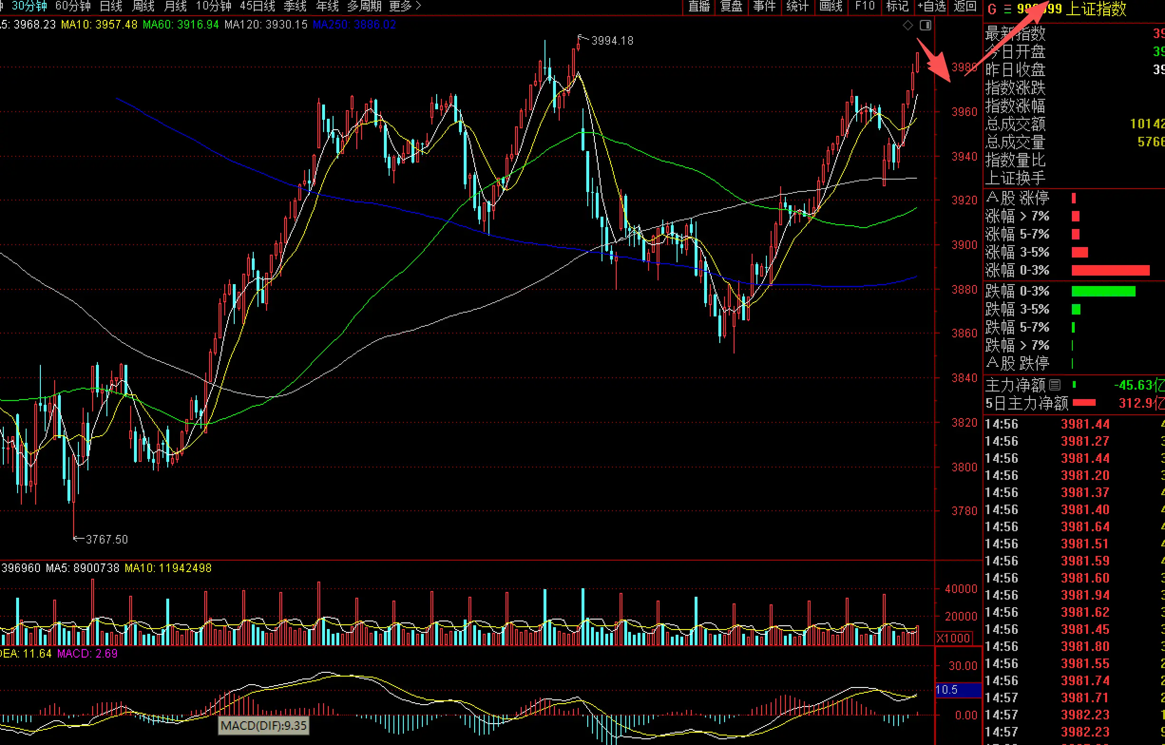Click the 指数涨跌 row label
The image size is (1165, 745).
[x=1015, y=87]
